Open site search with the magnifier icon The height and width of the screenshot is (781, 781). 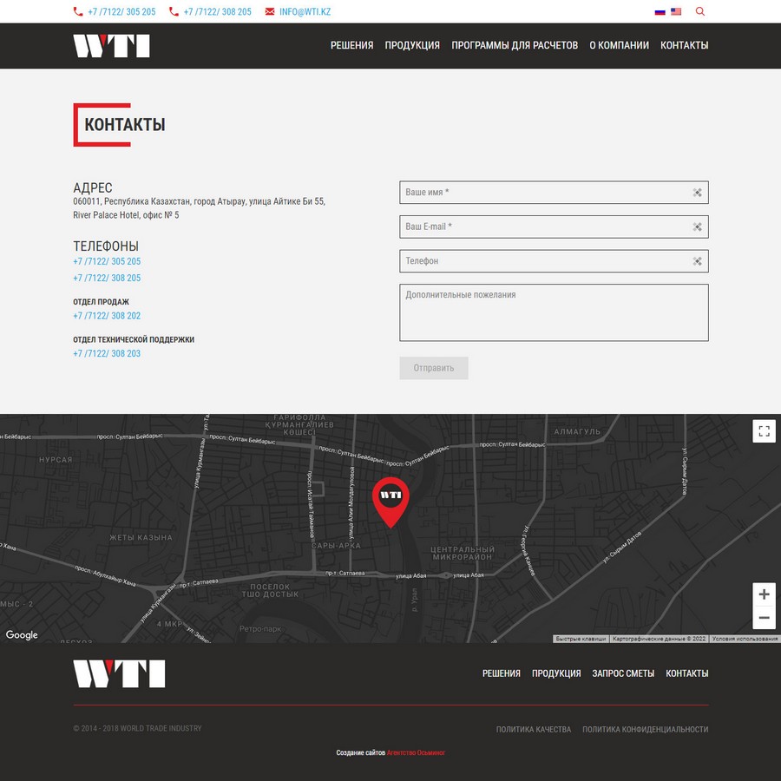(x=699, y=11)
